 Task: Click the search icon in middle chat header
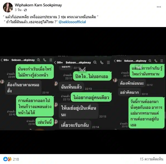pos(95,62)
